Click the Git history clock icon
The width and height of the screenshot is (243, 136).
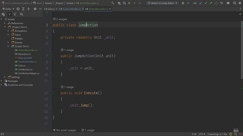pos(216,3)
